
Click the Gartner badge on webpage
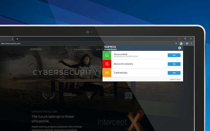pos(109,95)
